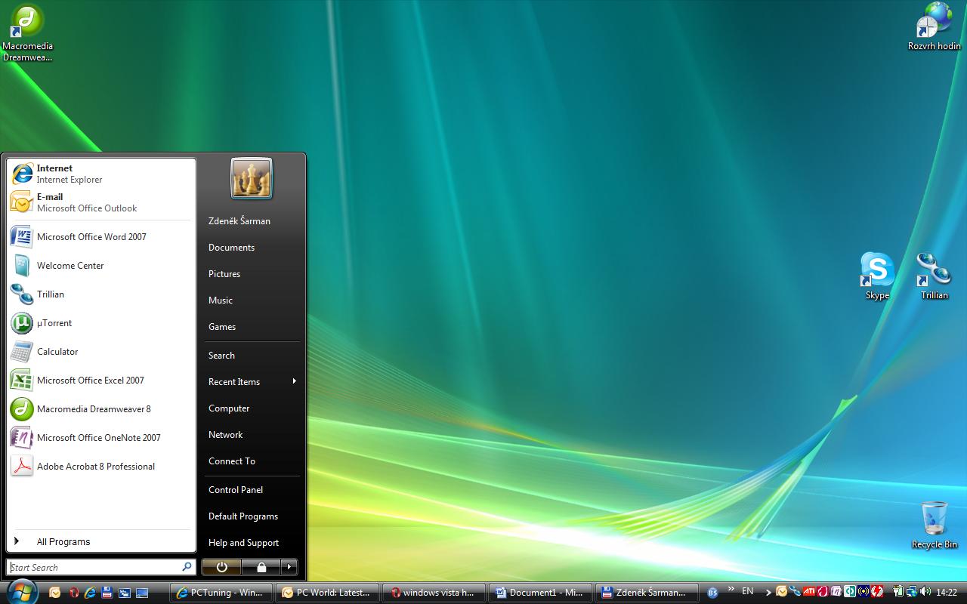Expand All Programs list

pyautogui.click(x=101, y=542)
